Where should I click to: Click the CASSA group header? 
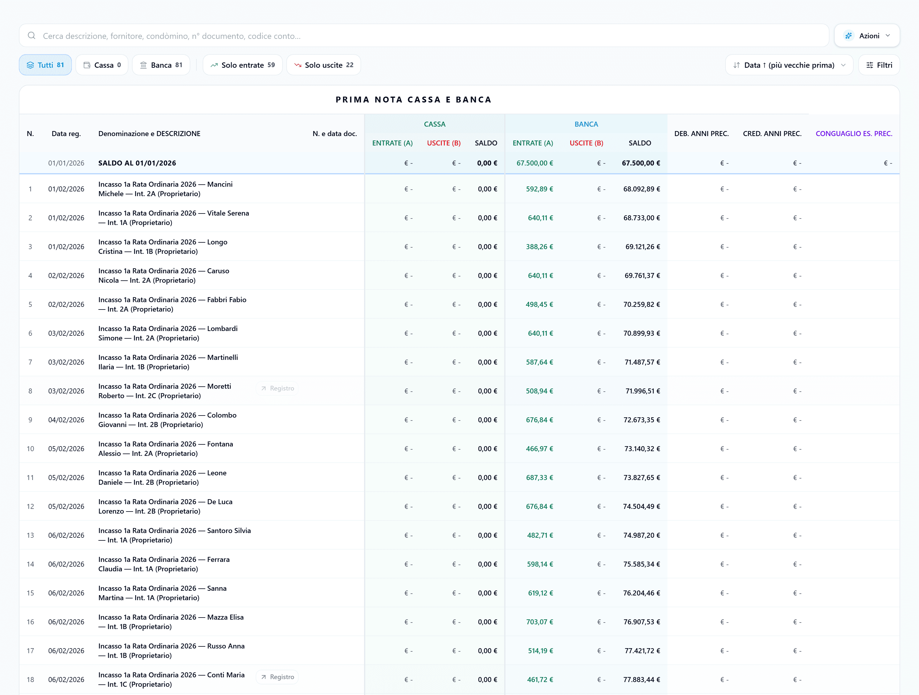click(434, 124)
